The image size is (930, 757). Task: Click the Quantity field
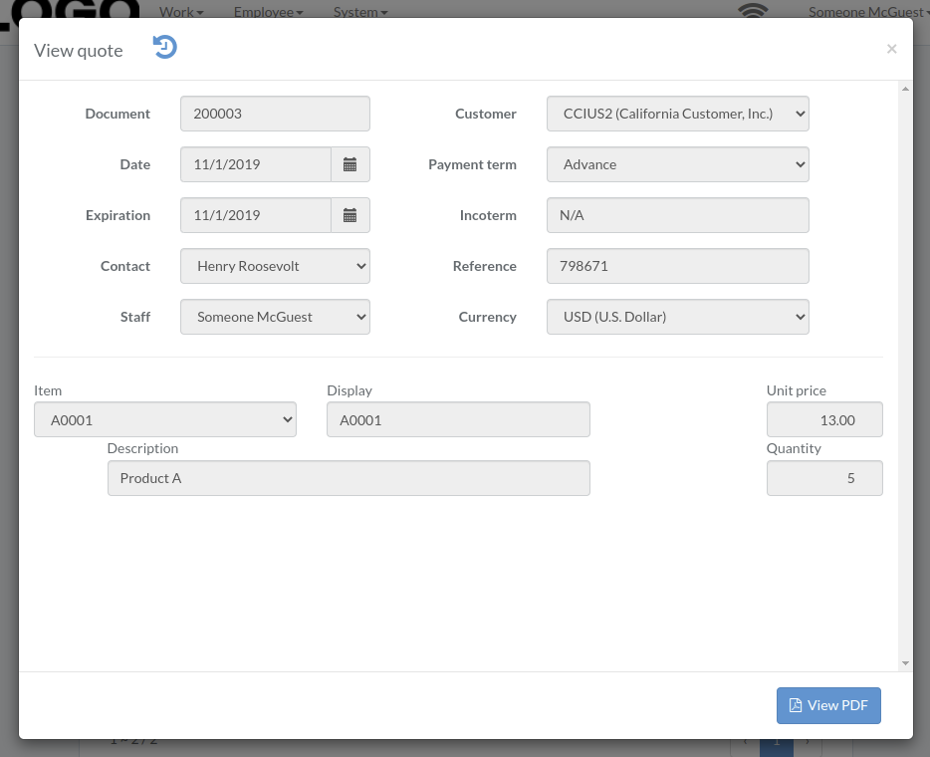[824, 478]
